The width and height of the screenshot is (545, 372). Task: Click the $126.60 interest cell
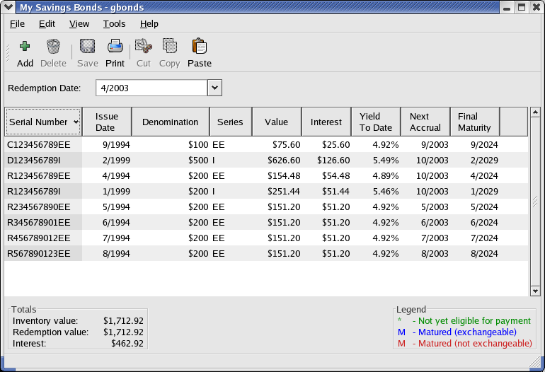tap(333, 161)
